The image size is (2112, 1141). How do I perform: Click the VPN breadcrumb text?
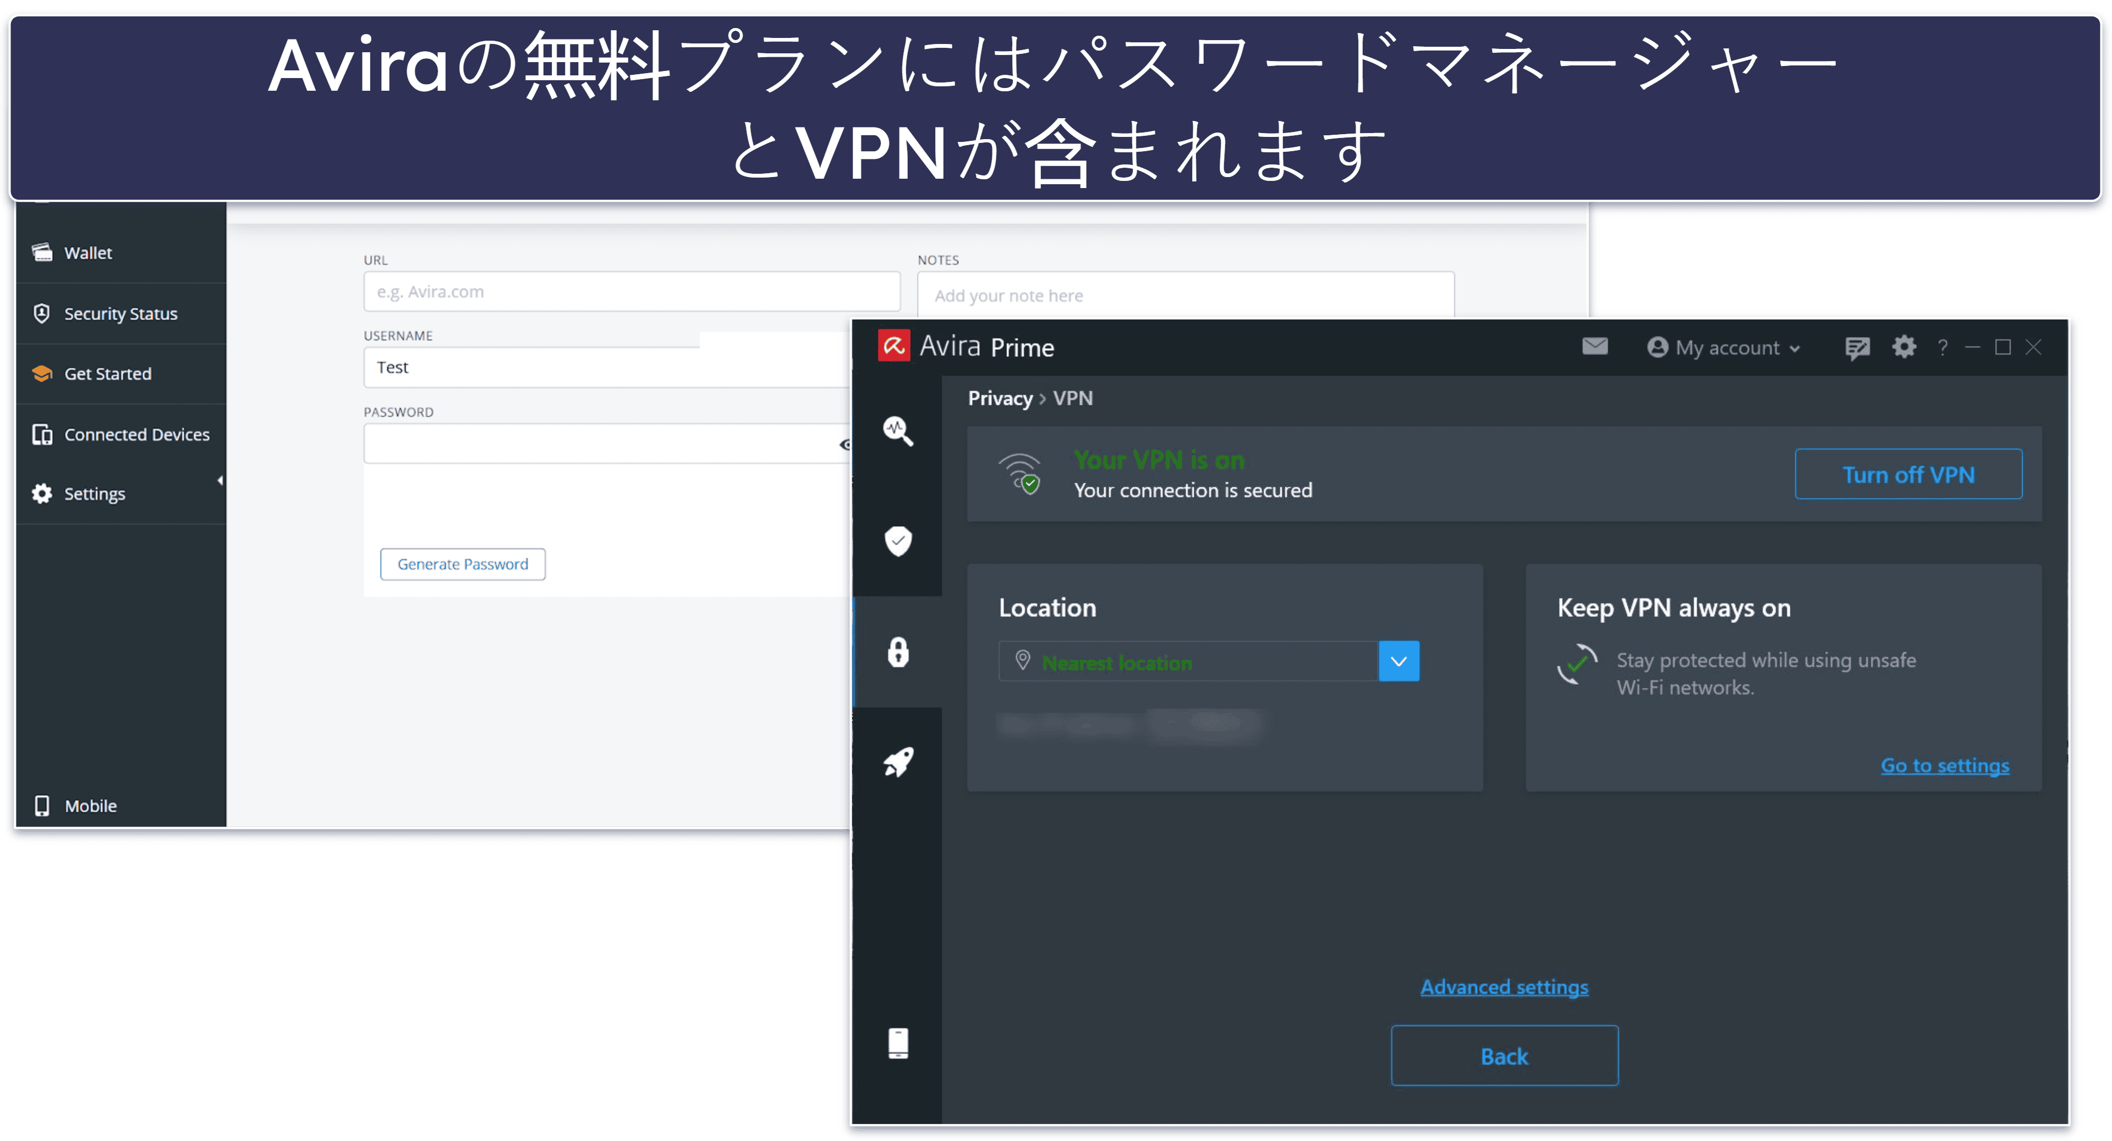[x=1072, y=398]
